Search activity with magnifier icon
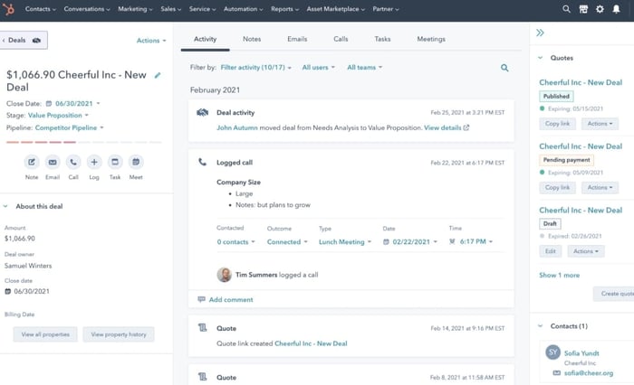Viewport: 634px width, 385px height. point(504,68)
